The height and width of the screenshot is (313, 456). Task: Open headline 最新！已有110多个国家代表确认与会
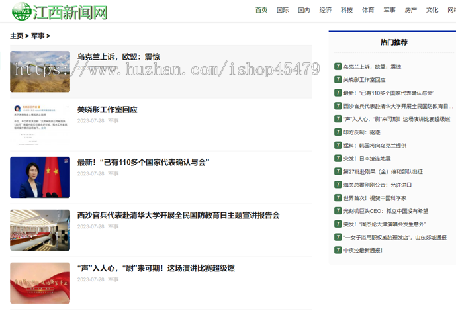143,163
